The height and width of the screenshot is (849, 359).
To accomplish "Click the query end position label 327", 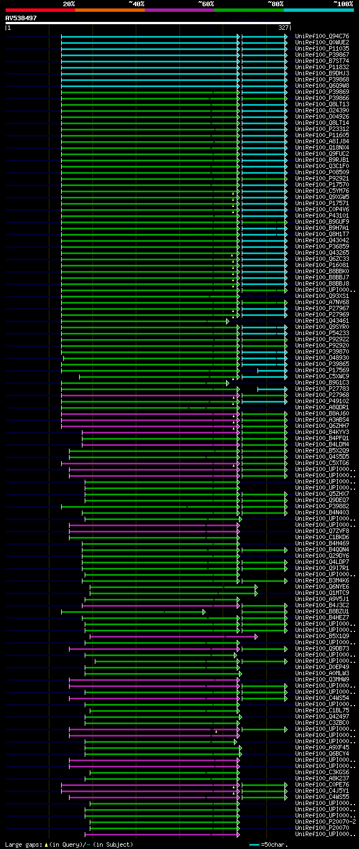I will click(x=283, y=28).
